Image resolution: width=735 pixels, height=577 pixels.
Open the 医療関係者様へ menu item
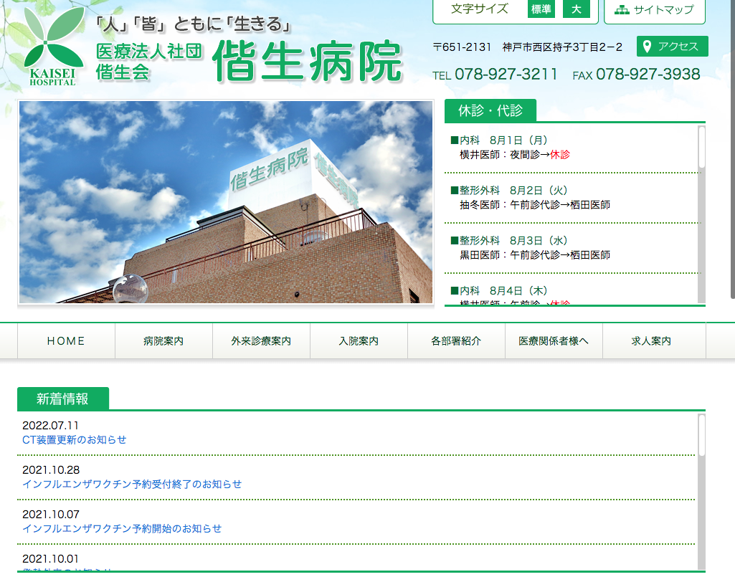coord(554,340)
